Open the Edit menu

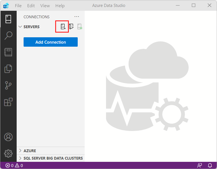click(31, 6)
